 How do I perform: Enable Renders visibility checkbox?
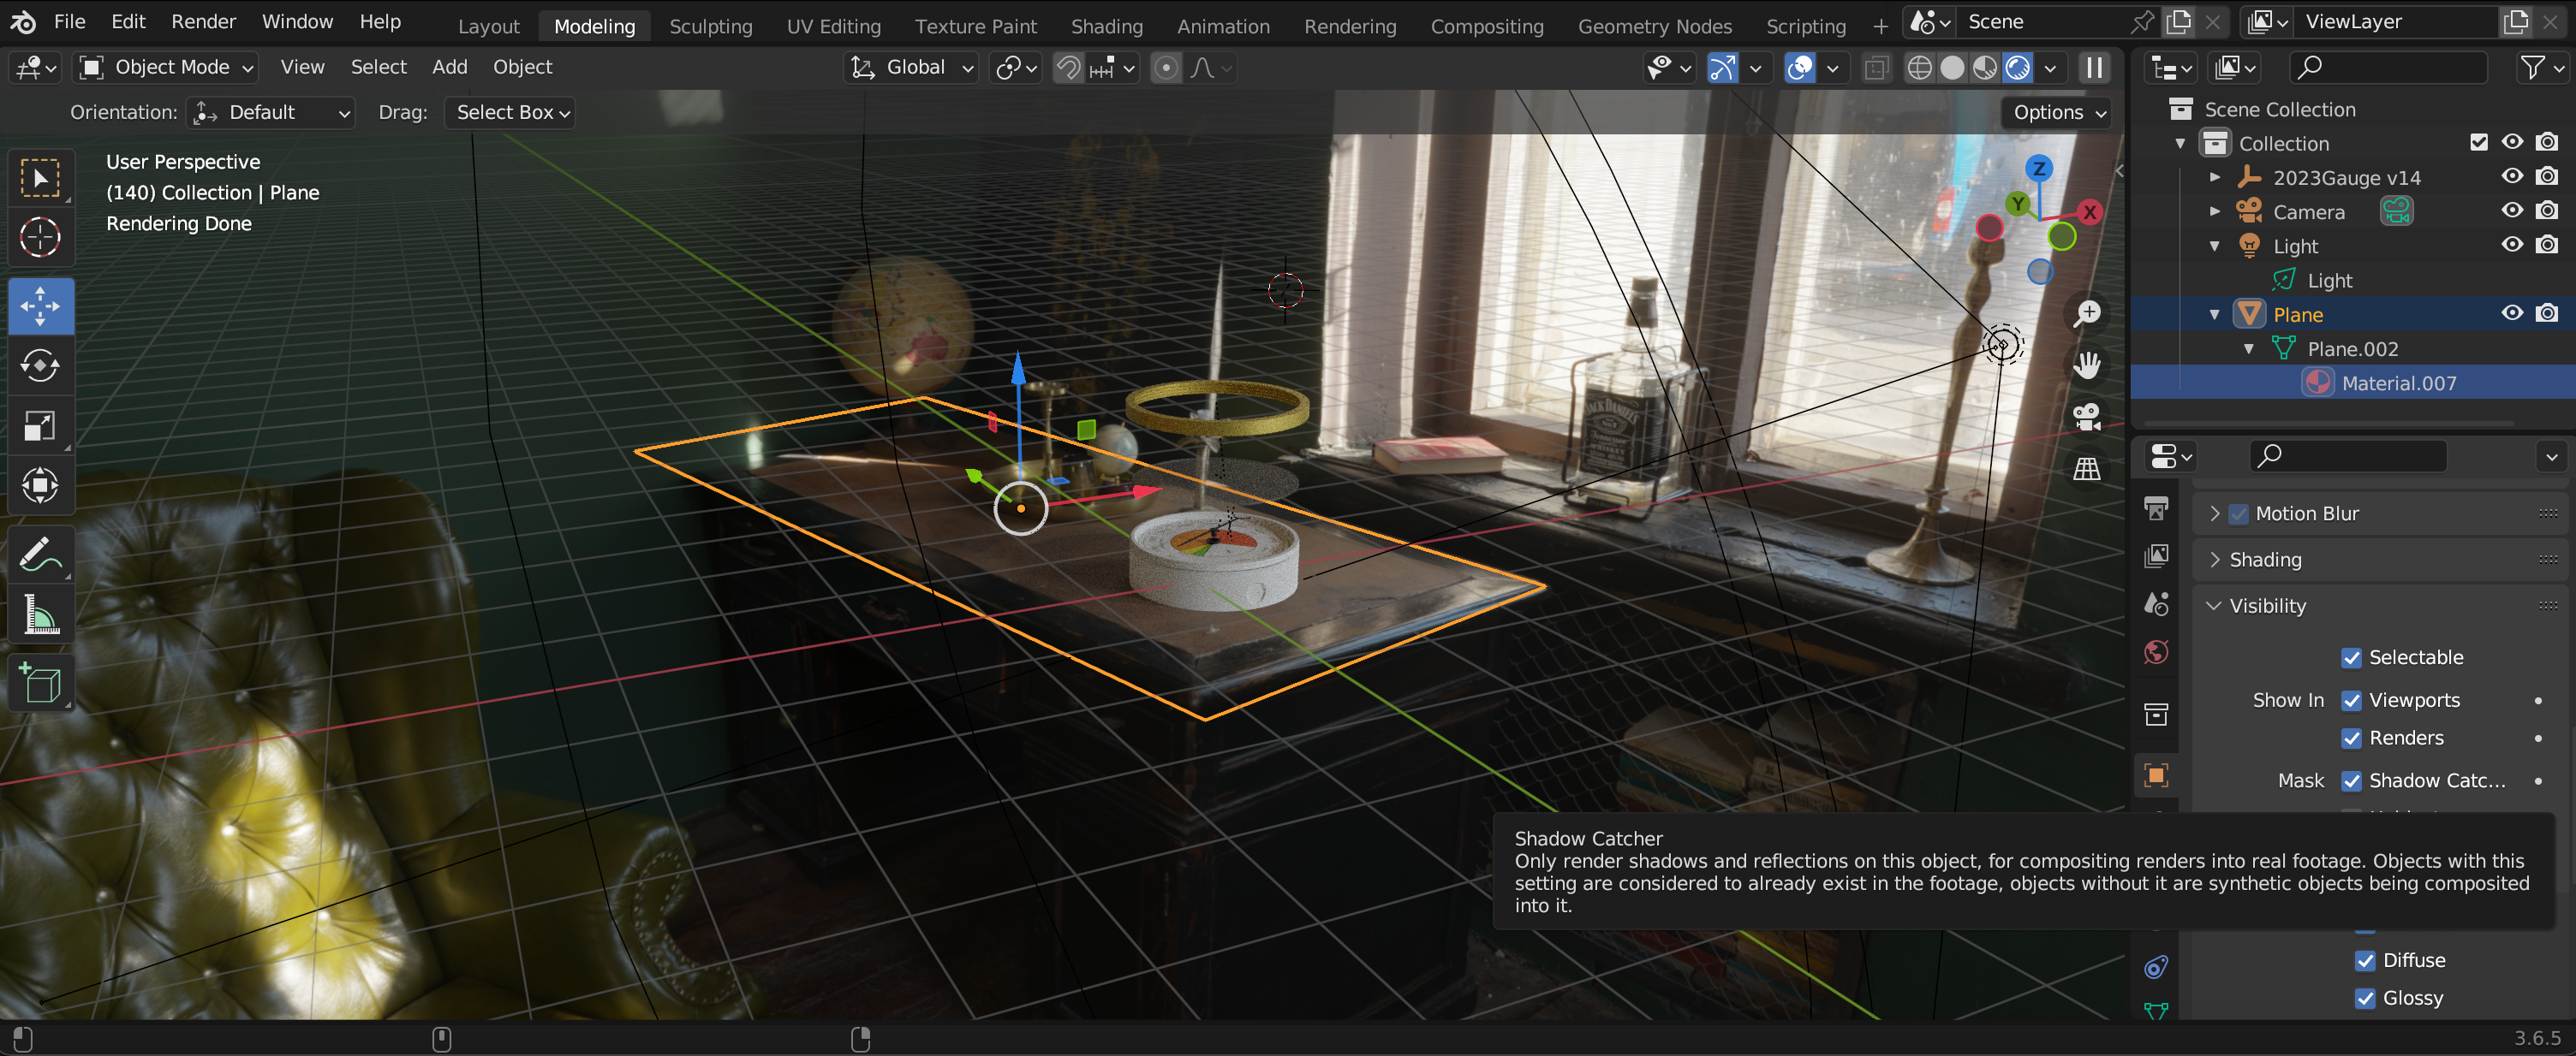coord(2352,738)
